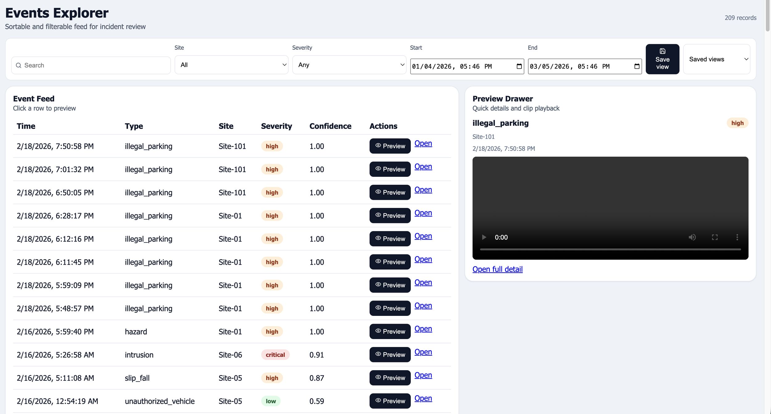Sort events by Time column header

26,126
